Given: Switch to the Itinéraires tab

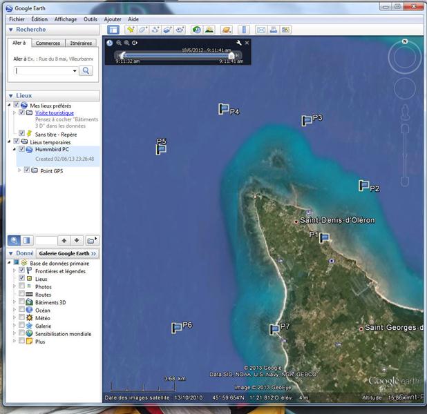Looking at the screenshot, I should tap(81, 43).
